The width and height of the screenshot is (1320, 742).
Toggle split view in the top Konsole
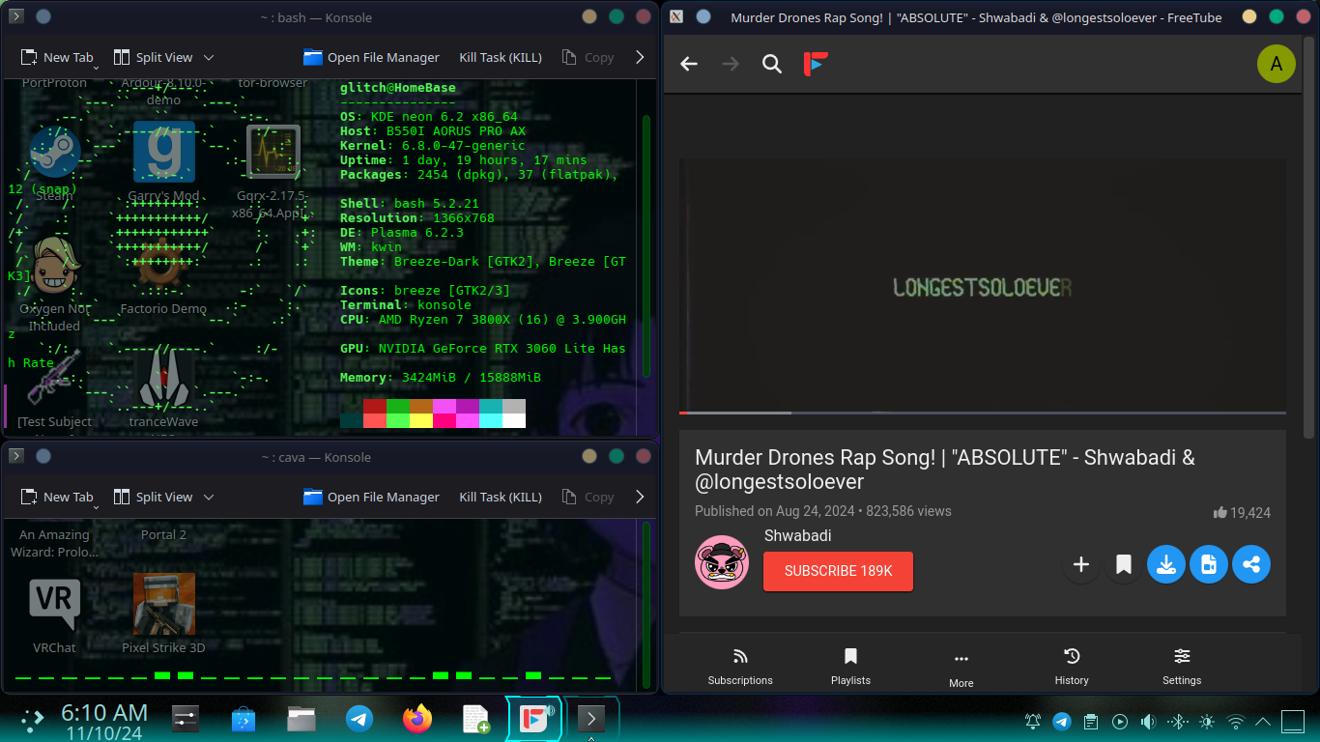[x=155, y=57]
